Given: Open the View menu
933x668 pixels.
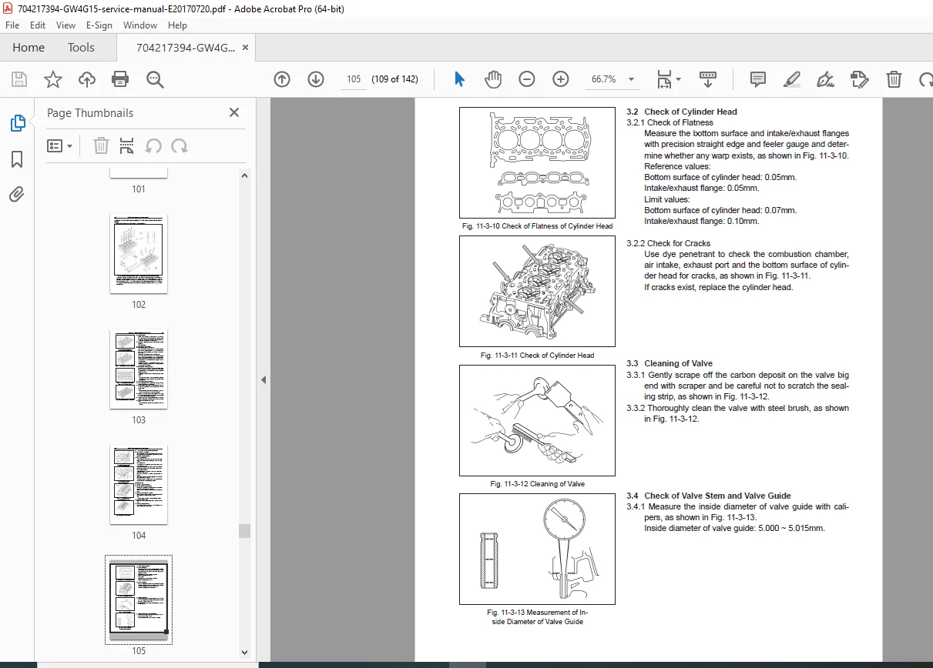Looking at the screenshot, I should tap(65, 25).
